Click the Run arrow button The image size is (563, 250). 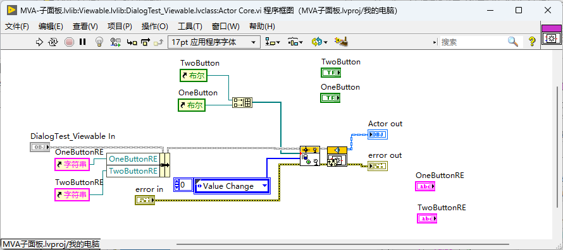[39, 42]
